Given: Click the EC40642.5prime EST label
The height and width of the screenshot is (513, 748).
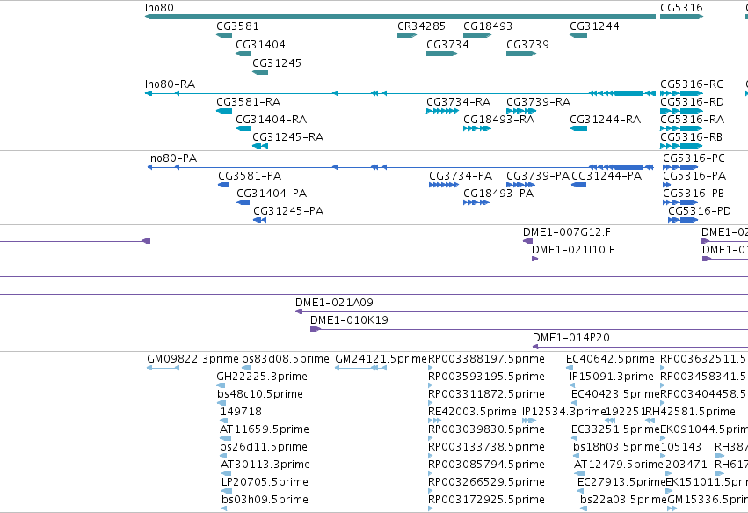Looking at the screenshot, I should 610,359.
